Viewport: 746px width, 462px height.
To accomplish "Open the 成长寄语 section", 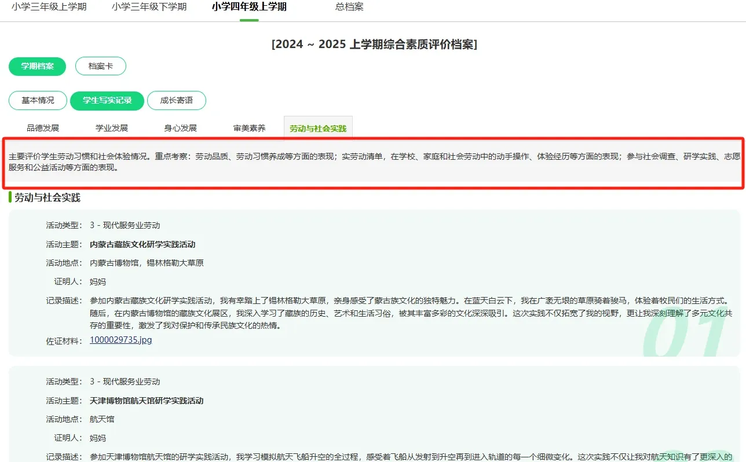I will (177, 100).
